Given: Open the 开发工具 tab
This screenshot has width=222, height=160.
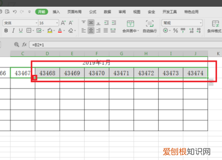Looking at the screenshot, I should tap(170, 12).
